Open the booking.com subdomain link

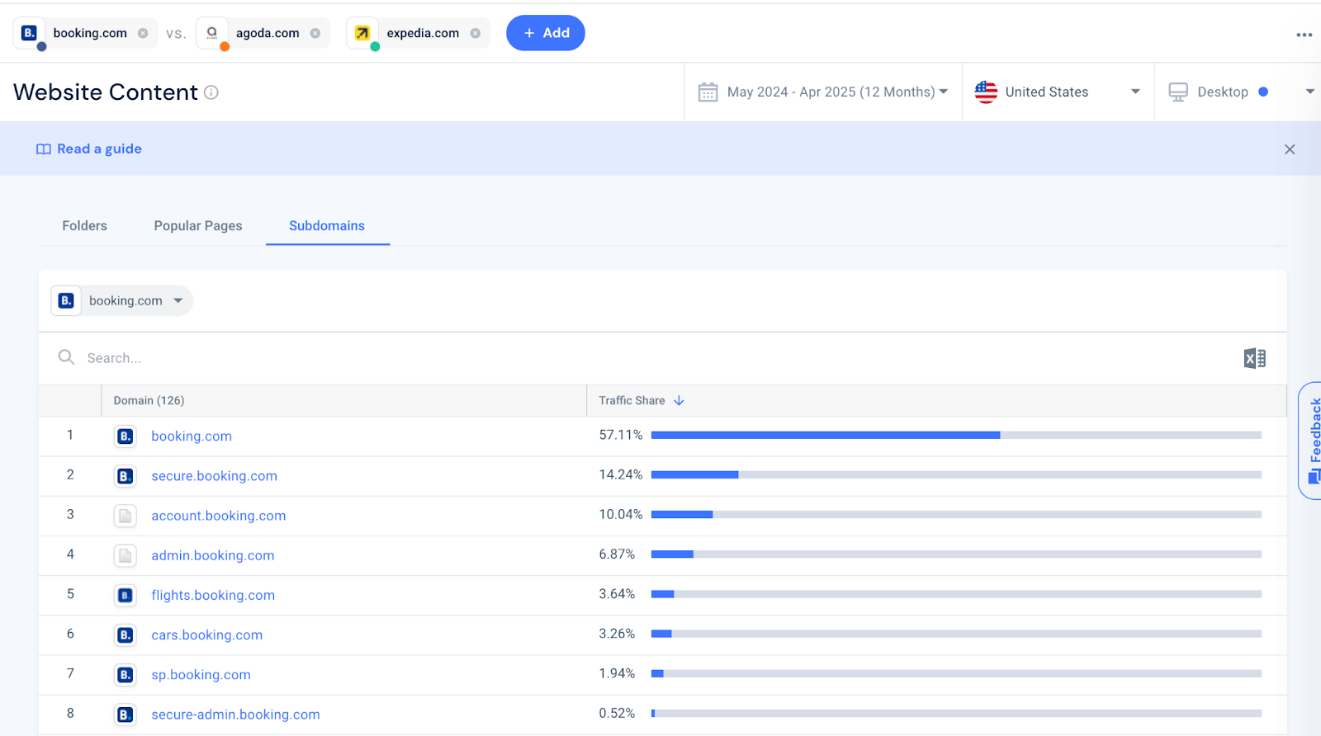(x=192, y=436)
